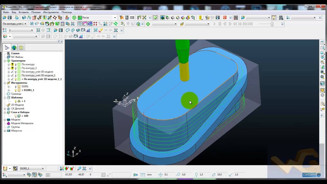Click the wireframe globe icon in right toolbar
Screen dimensions: 327x184
(x=322, y=95)
